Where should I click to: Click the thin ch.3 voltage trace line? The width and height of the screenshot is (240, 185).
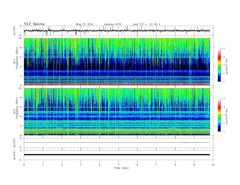tap(117, 143)
